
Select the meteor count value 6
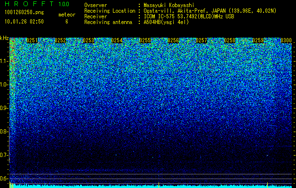coord(67,22)
